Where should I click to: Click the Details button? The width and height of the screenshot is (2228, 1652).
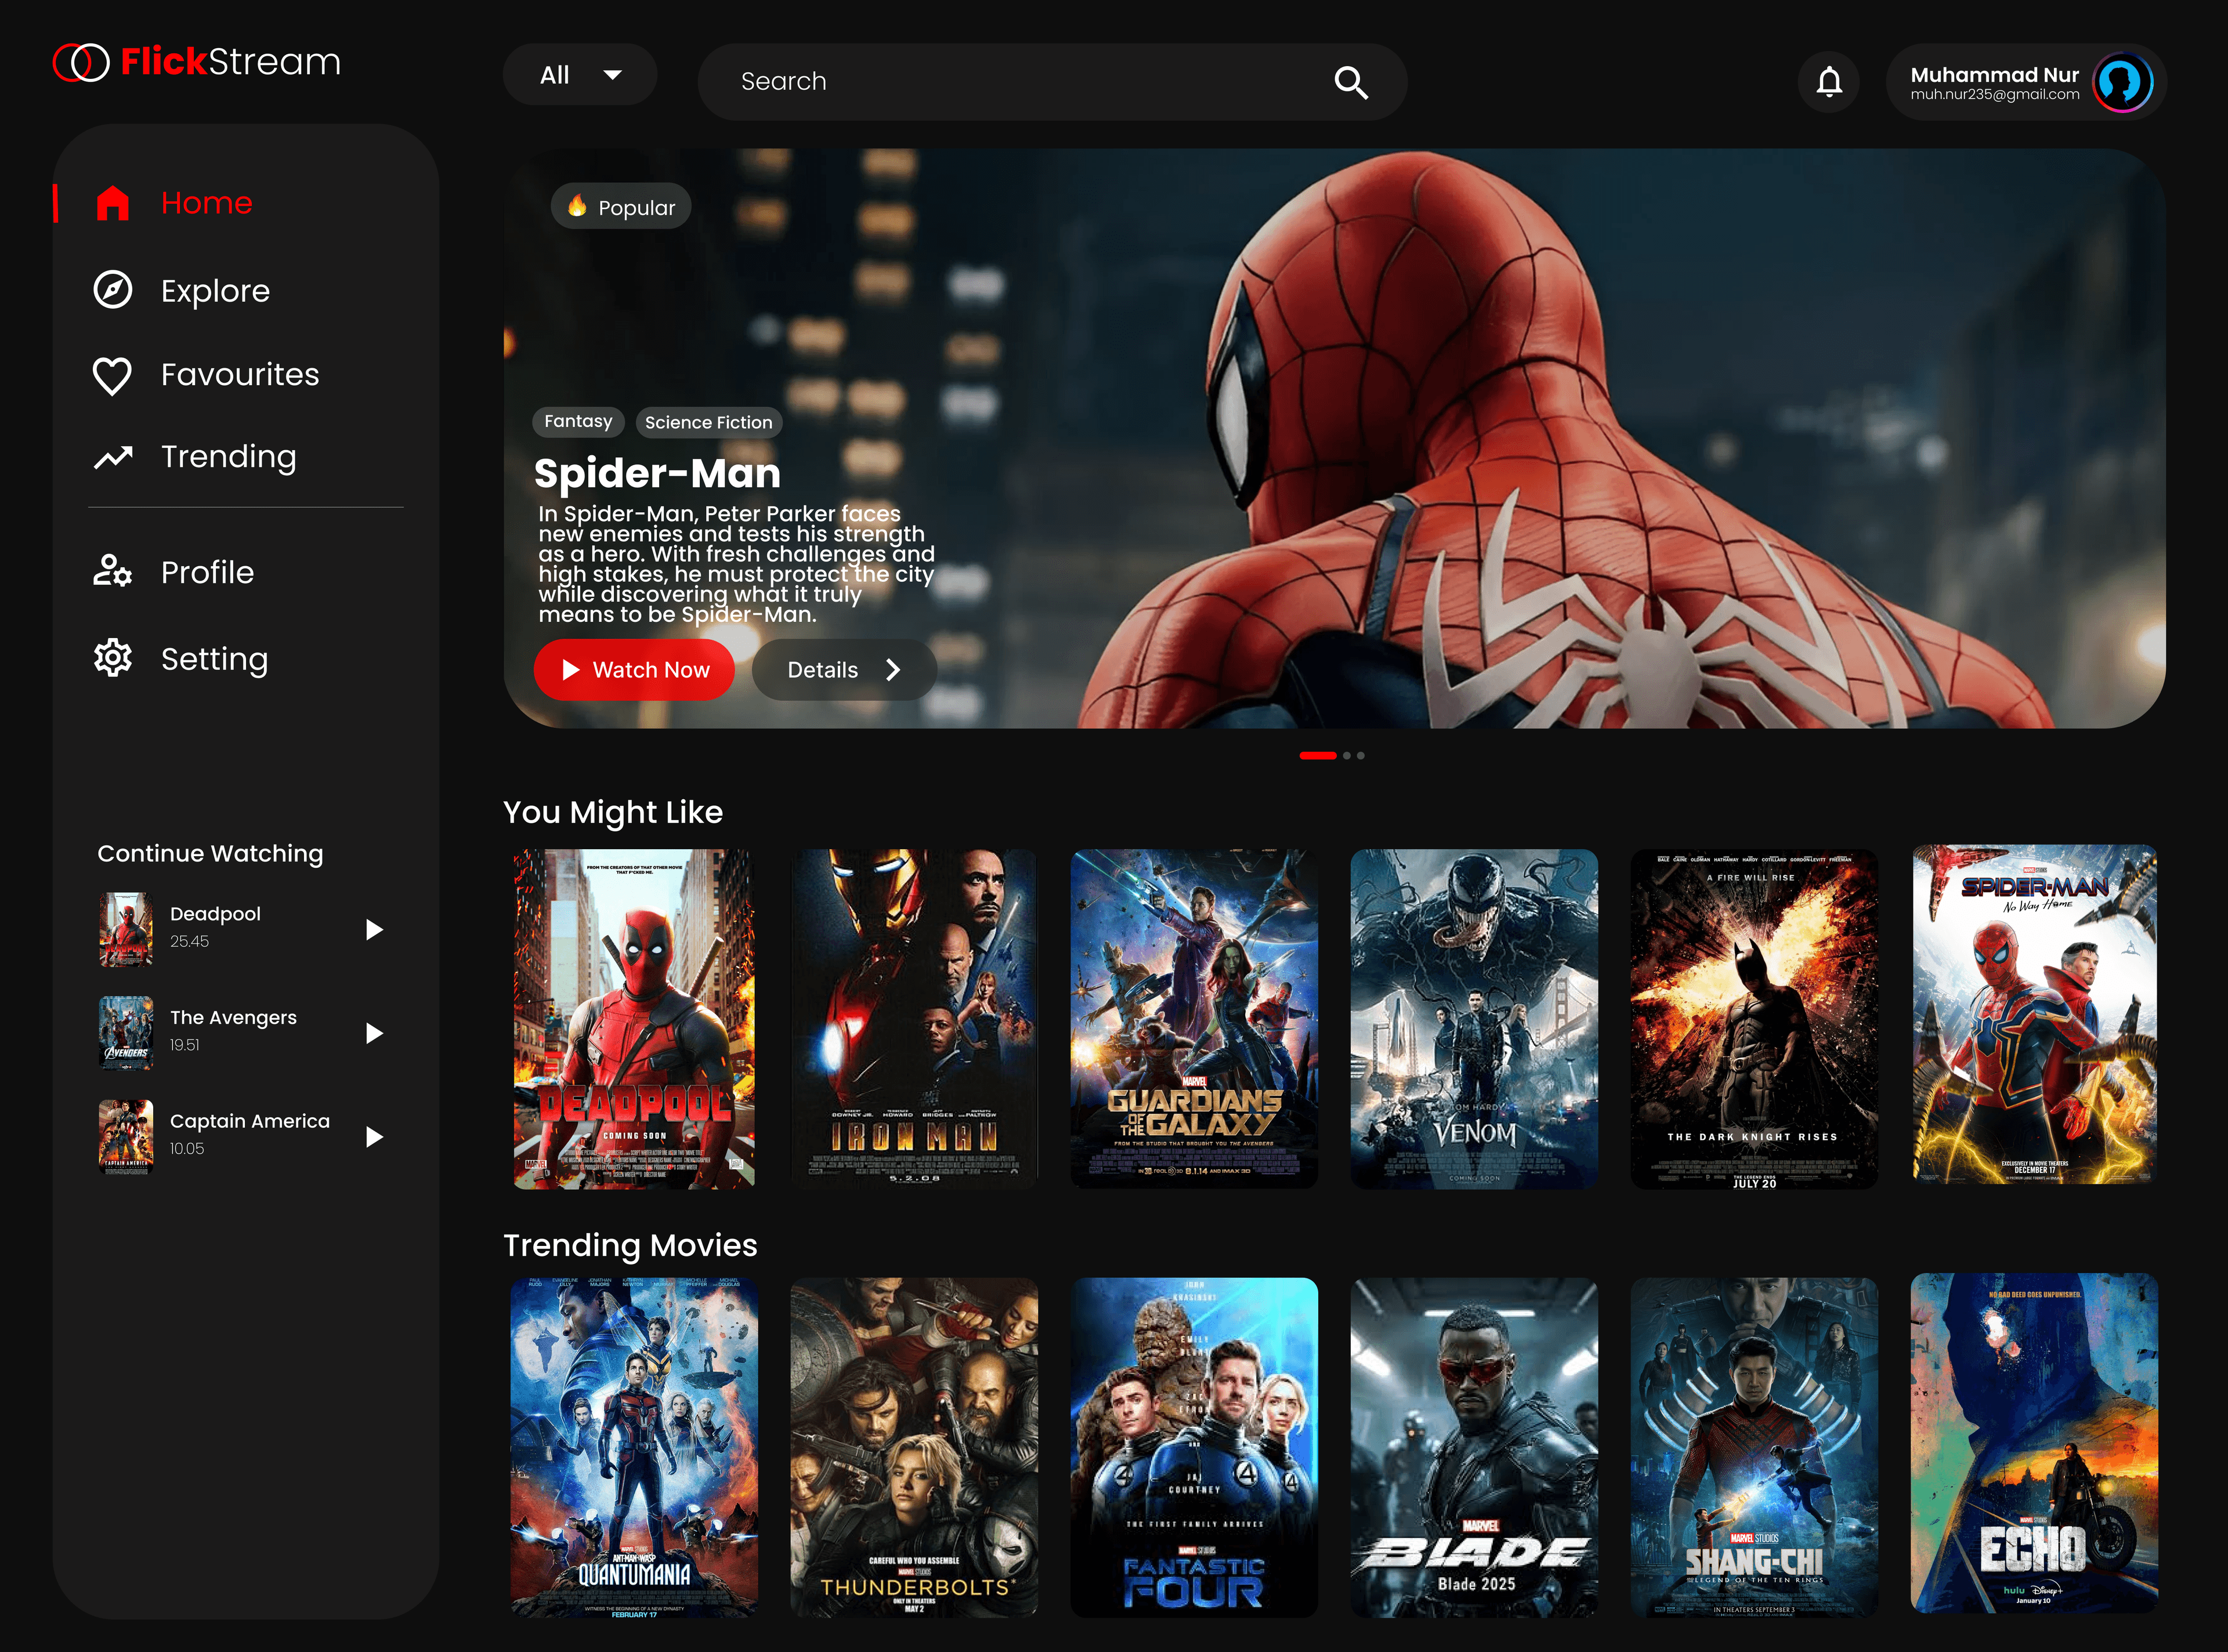click(844, 670)
